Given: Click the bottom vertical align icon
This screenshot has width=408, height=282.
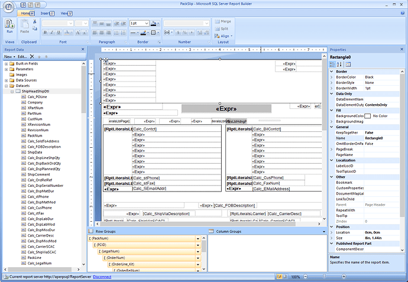Looking at the screenshot, I should (x=109, y=24).
